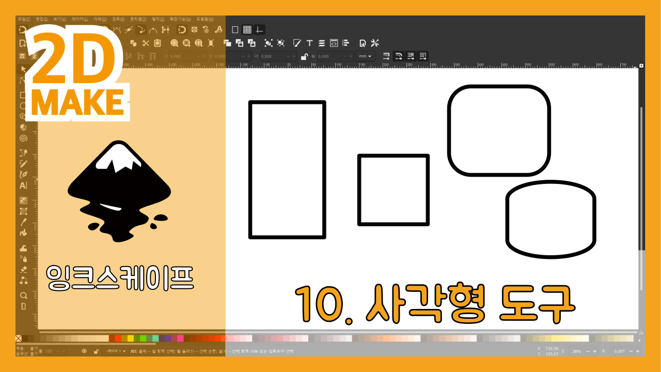Click the vertical canvas scrollbar
Screen dimensions: 661x372
pyautogui.click(x=642, y=198)
